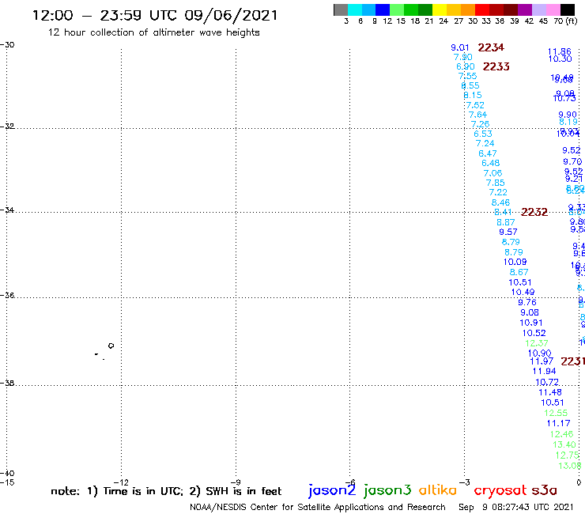Click the wave height value 6.47
585x514 pixels.
pyautogui.click(x=488, y=153)
